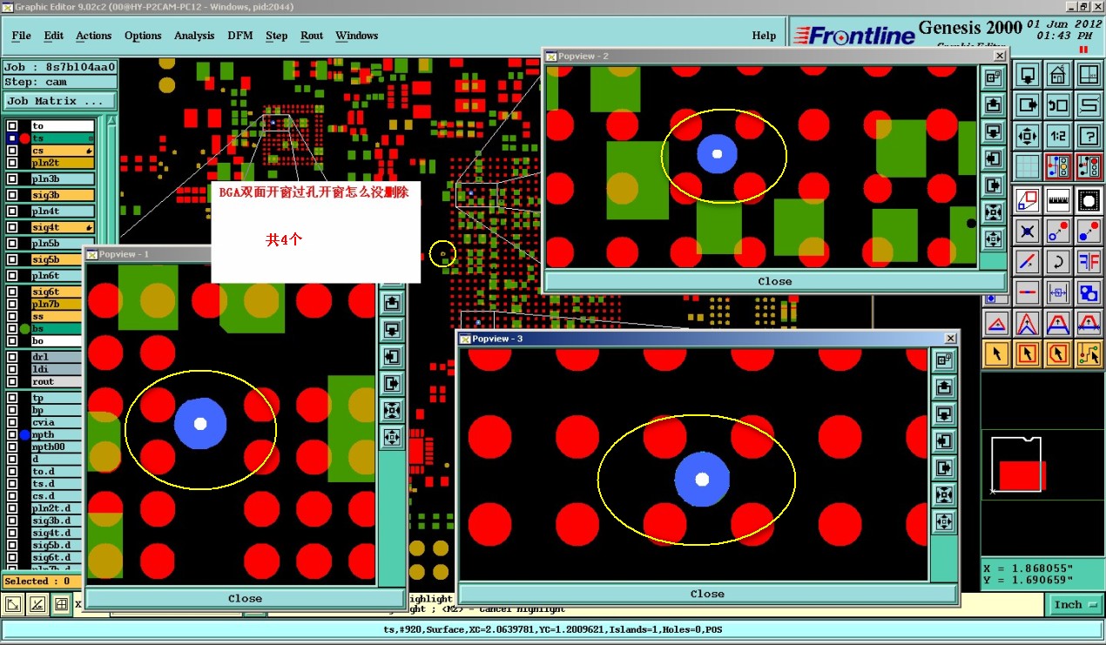Click the net select tool icon
The width and height of the screenshot is (1106, 645).
pos(1089,353)
